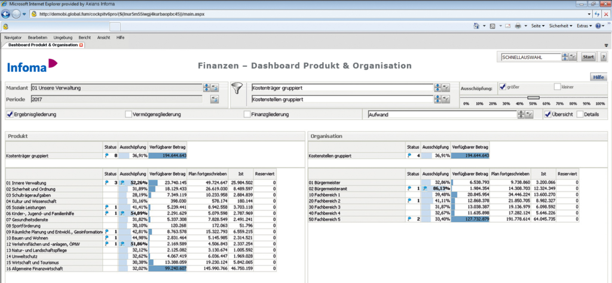The height and width of the screenshot is (283, 612).
Task: Click status flag for 50 Fachbereich 5
Action: pos(409,219)
